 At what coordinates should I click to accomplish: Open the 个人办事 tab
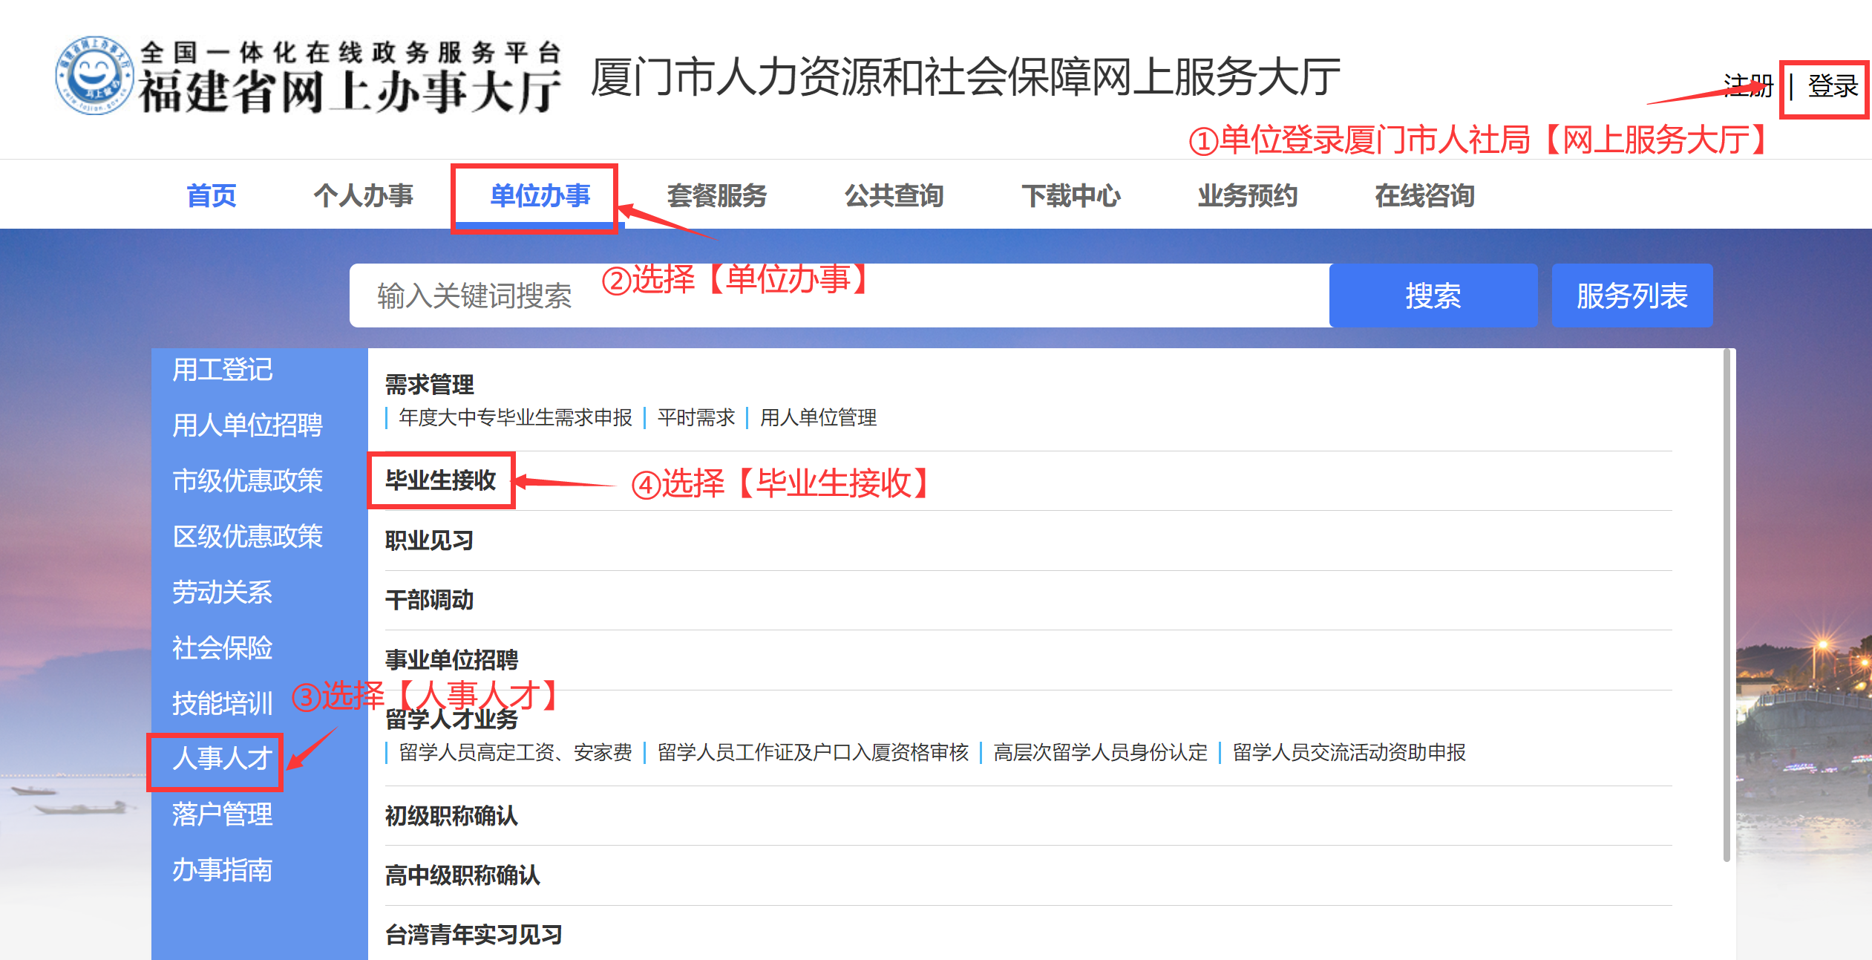click(363, 196)
